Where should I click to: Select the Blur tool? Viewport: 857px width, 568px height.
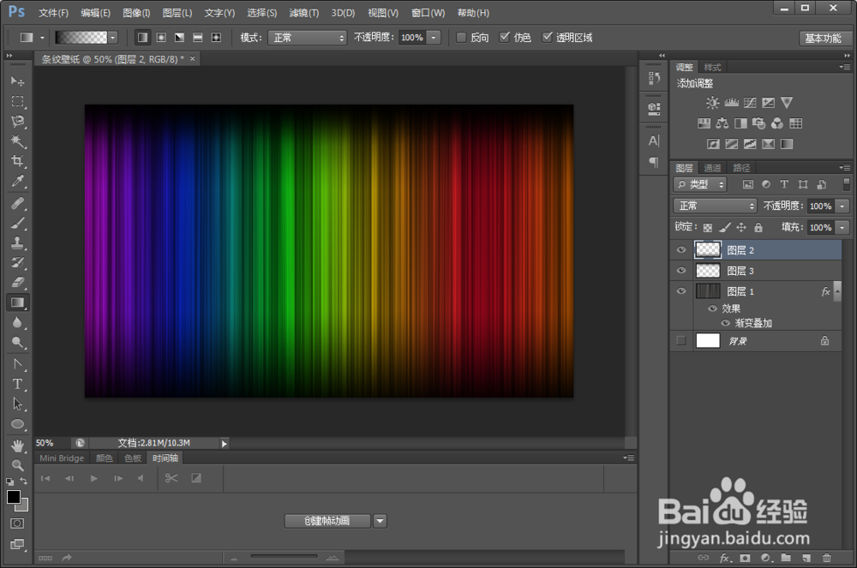click(x=17, y=323)
